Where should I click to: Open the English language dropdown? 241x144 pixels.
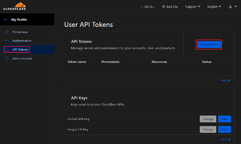point(214,7)
